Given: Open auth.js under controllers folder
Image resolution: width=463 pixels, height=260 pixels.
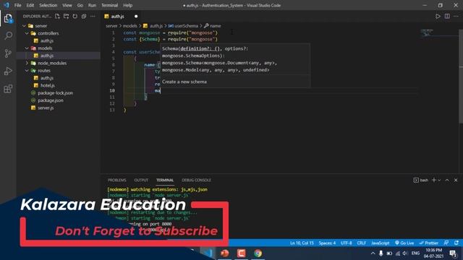Looking at the screenshot, I should (x=46, y=40).
